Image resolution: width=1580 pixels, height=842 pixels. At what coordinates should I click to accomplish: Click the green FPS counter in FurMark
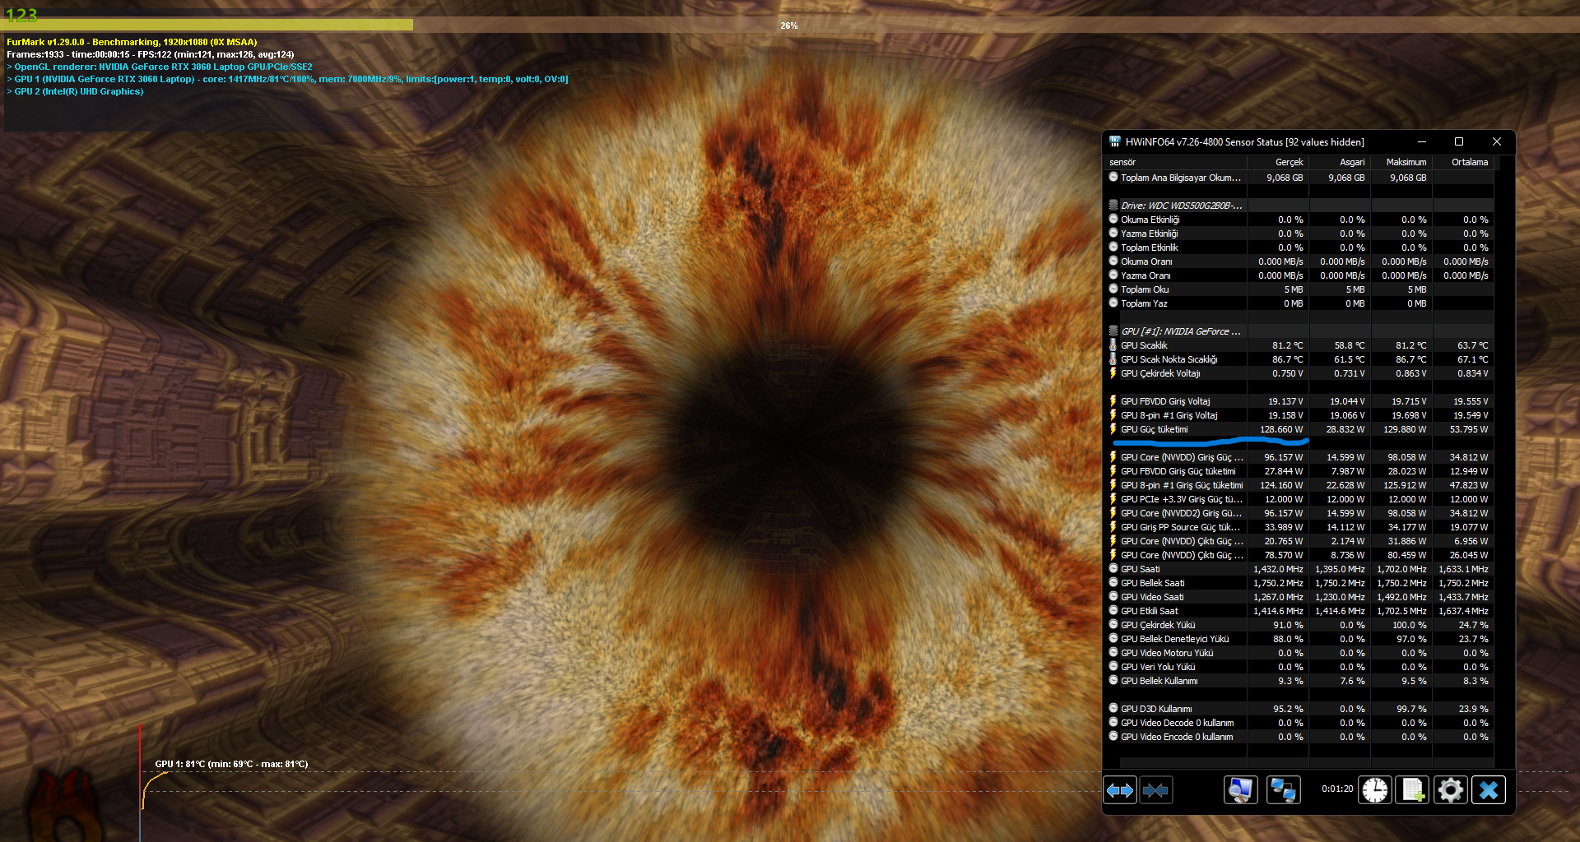tap(21, 15)
